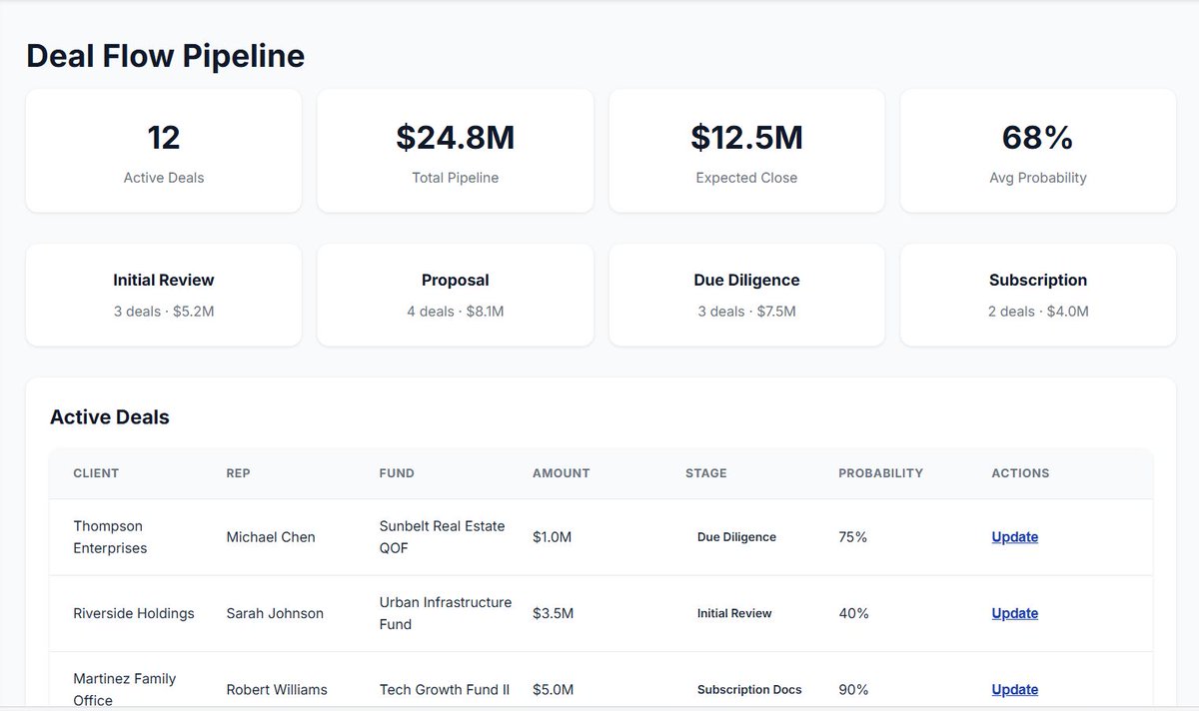Click Update link for Thompson Enterprises

point(1014,537)
